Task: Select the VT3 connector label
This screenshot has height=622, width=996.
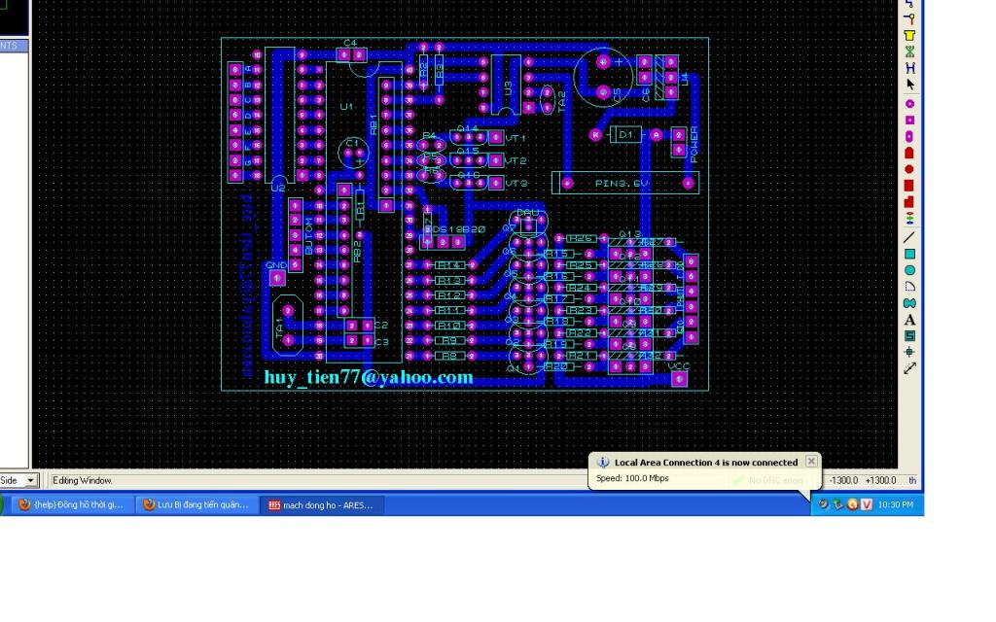Action: pos(516,184)
